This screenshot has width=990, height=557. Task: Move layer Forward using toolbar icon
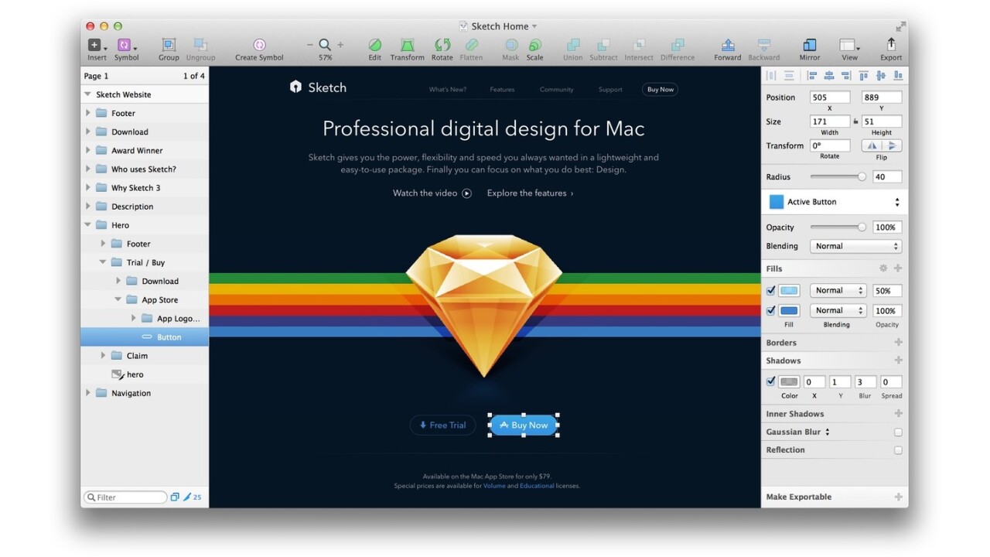click(x=727, y=46)
